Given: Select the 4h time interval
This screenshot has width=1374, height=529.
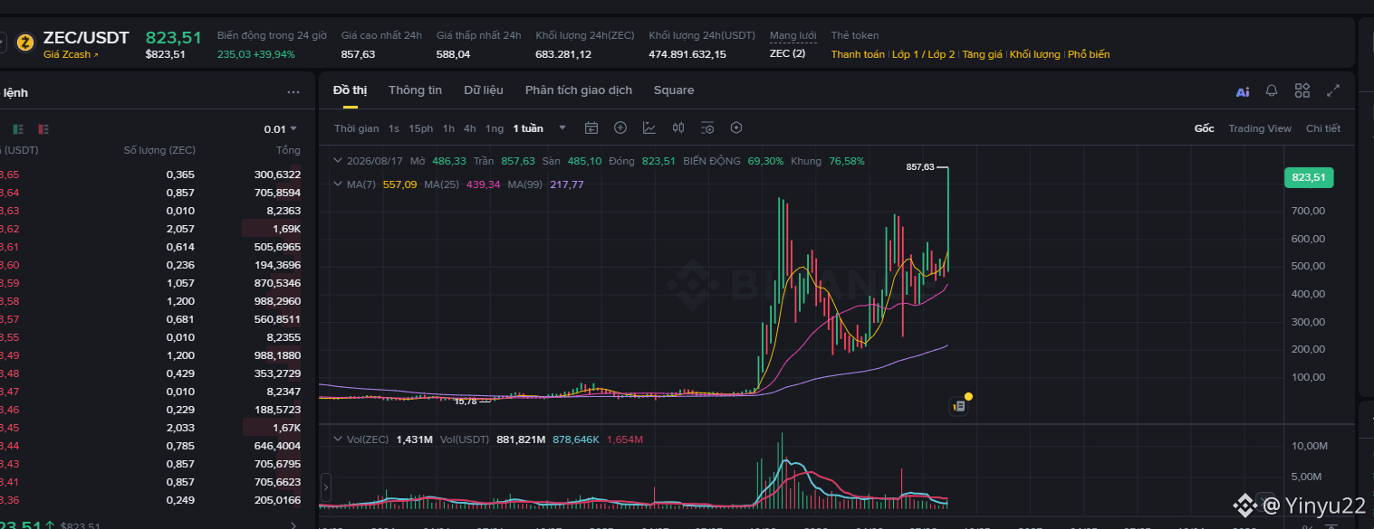Looking at the screenshot, I should pyautogui.click(x=470, y=128).
